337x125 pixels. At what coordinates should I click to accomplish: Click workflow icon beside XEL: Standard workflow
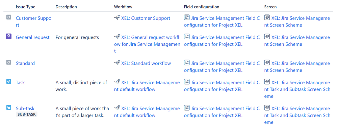(x=117, y=63)
